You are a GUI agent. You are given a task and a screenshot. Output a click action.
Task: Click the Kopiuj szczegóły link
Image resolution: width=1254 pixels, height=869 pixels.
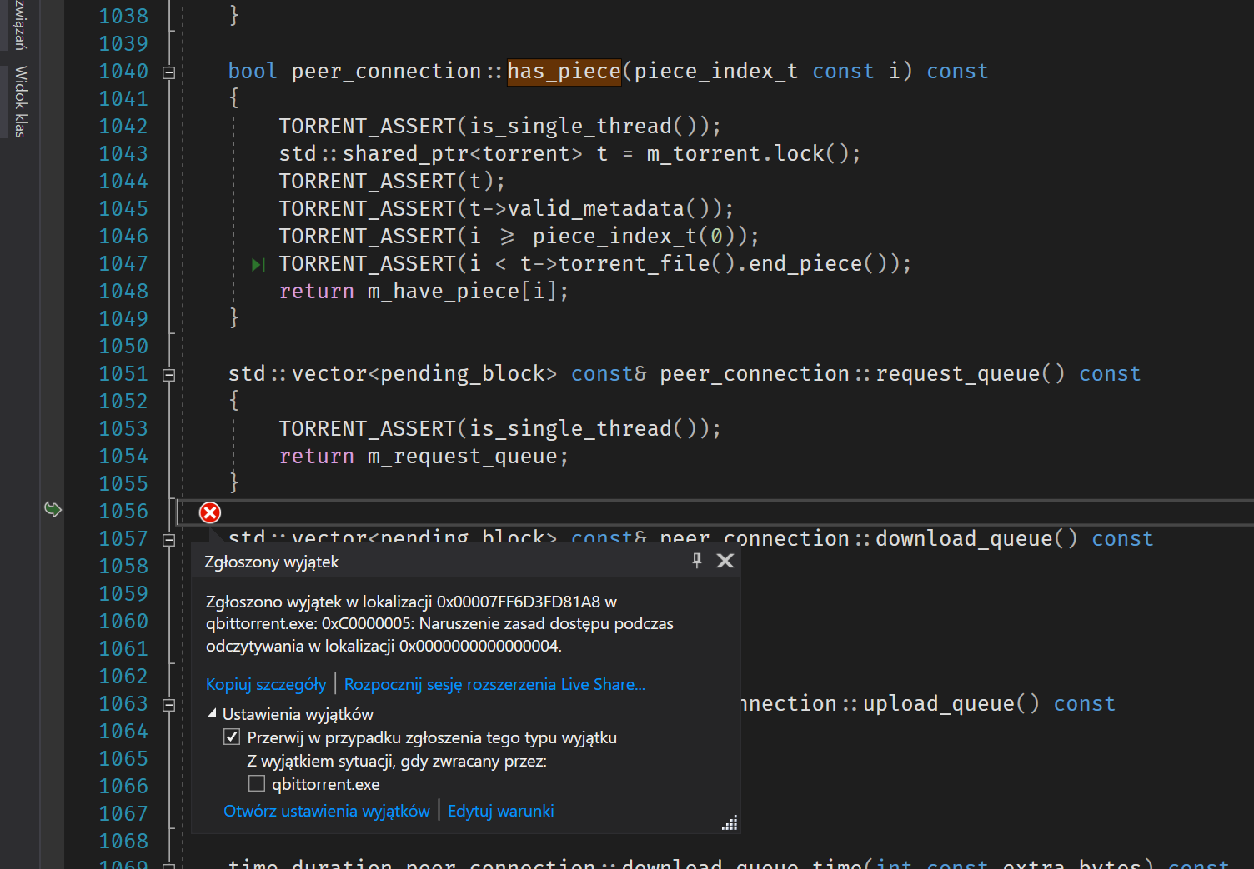pyautogui.click(x=265, y=684)
